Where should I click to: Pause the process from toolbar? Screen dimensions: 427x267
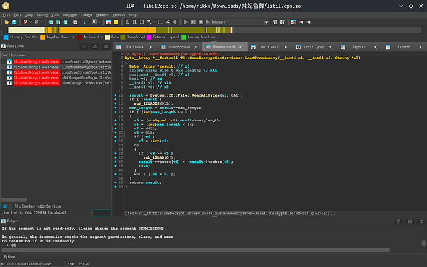tap(193, 22)
